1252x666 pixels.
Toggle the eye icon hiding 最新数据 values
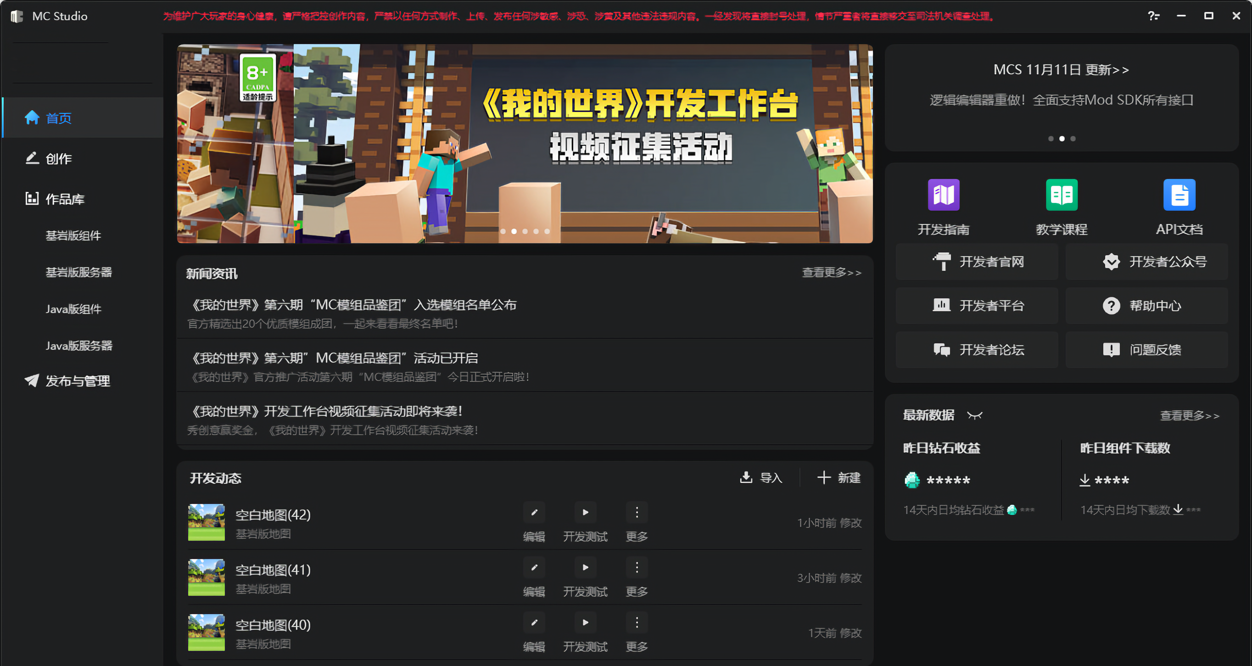974,415
